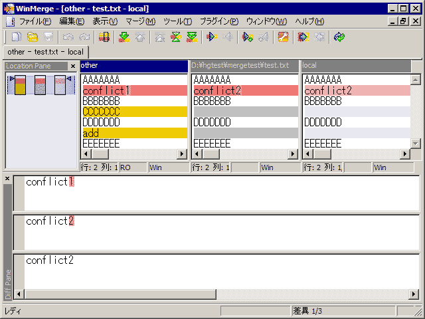This screenshot has height=319, width=425.
Task: Click the Select Line Difference icon
Action: click(x=104, y=37)
